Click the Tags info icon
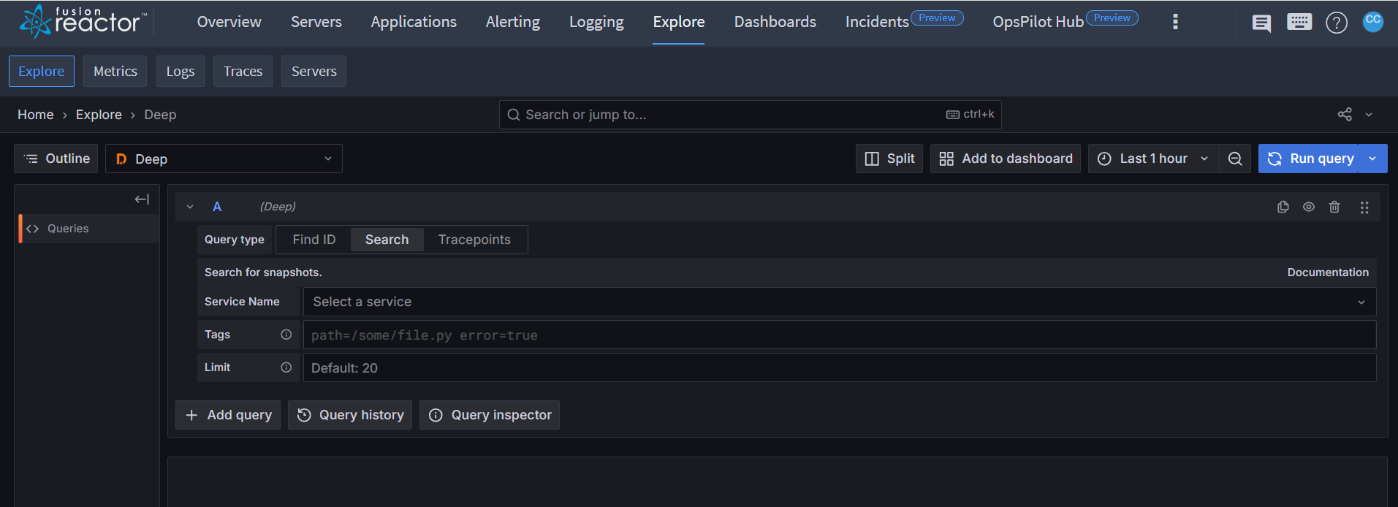The image size is (1398, 507). (286, 335)
